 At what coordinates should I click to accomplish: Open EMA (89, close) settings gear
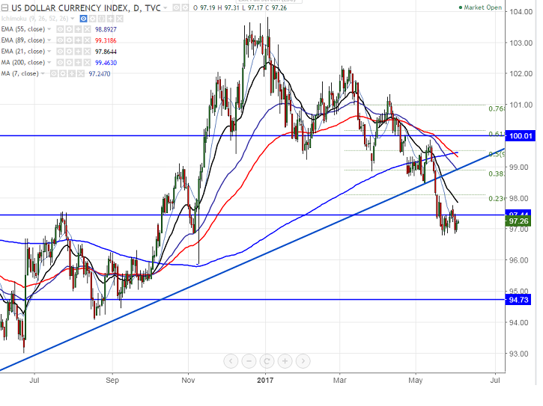(x=69, y=40)
